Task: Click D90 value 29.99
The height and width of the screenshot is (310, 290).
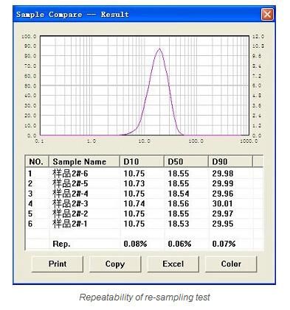Action: (223, 183)
